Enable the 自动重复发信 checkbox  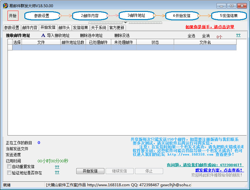click(x=9, y=167)
